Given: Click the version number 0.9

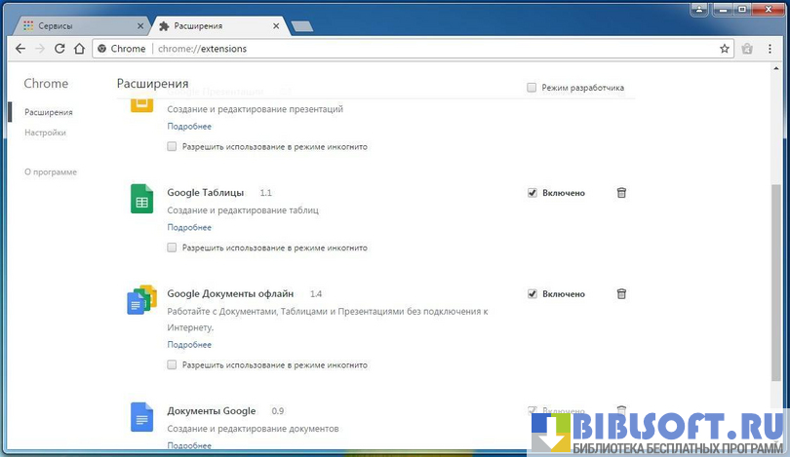Looking at the screenshot, I should pos(278,410).
